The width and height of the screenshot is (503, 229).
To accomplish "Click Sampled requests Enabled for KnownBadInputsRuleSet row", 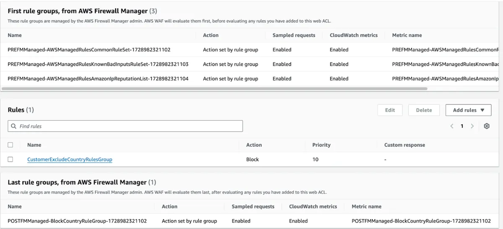I will (x=282, y=64).
